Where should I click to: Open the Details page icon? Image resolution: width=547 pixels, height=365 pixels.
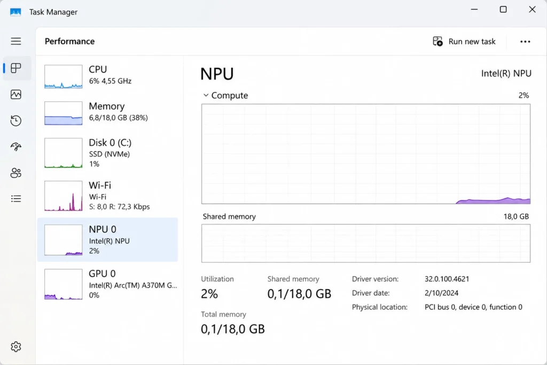pos(15,199)
